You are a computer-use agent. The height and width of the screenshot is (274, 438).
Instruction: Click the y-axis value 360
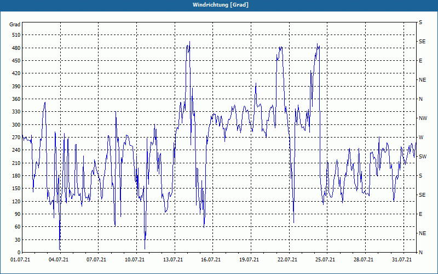coord(16,99)
